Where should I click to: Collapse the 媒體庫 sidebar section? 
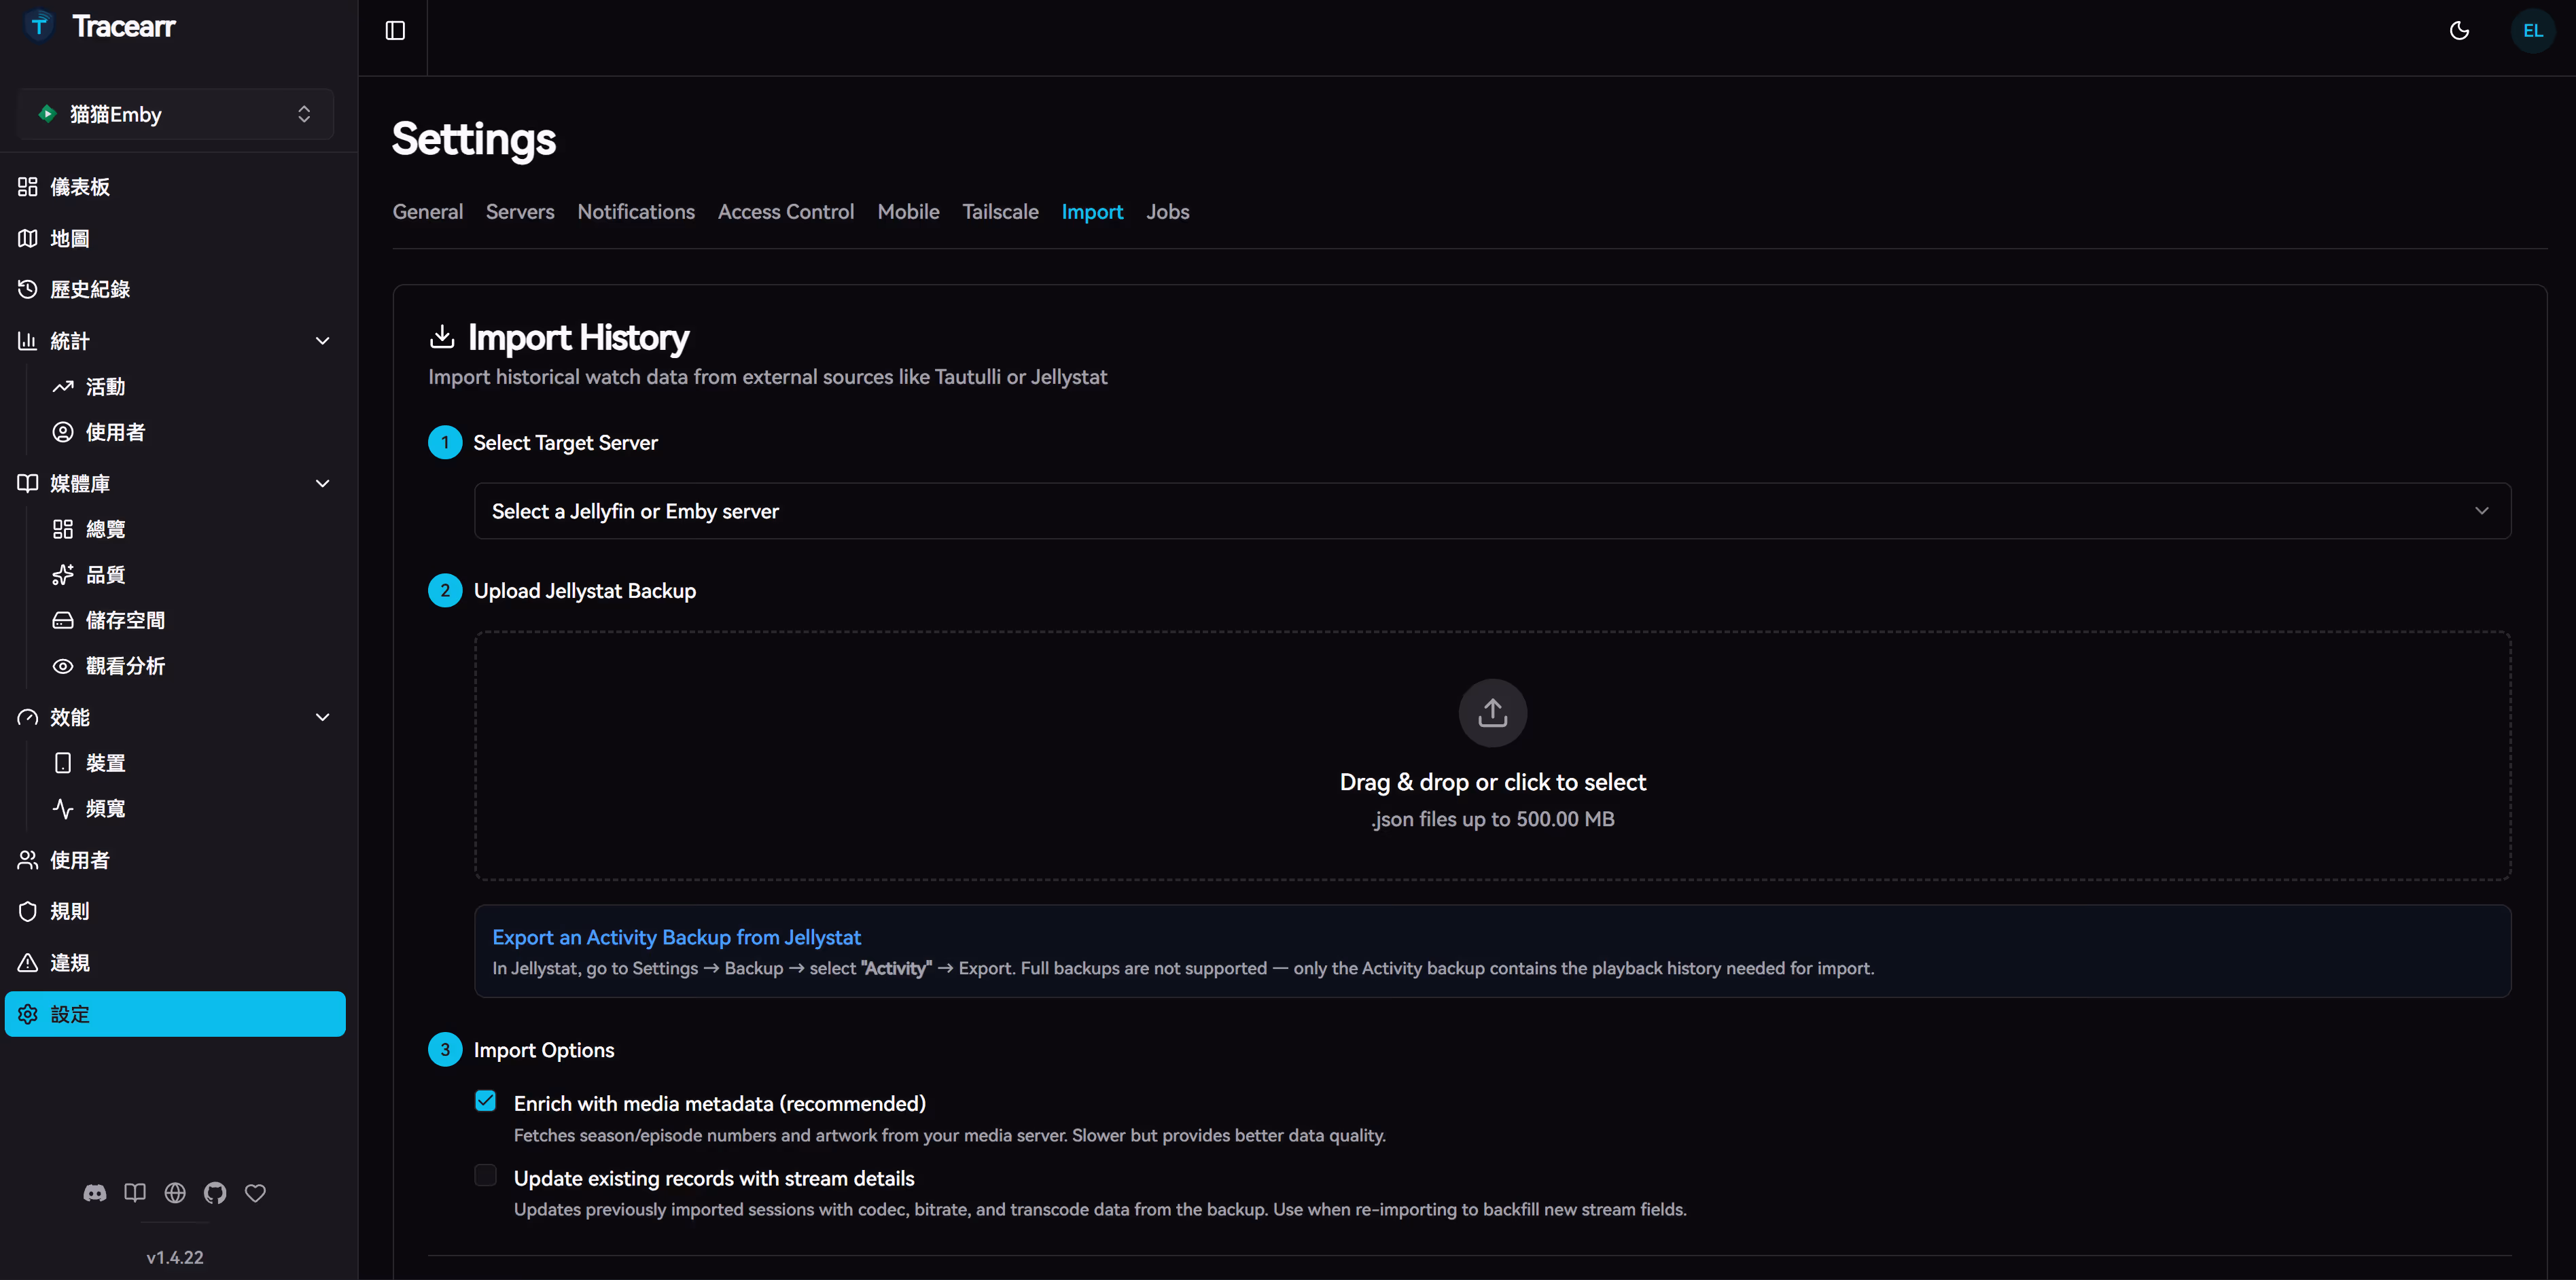tap(322, 484)
